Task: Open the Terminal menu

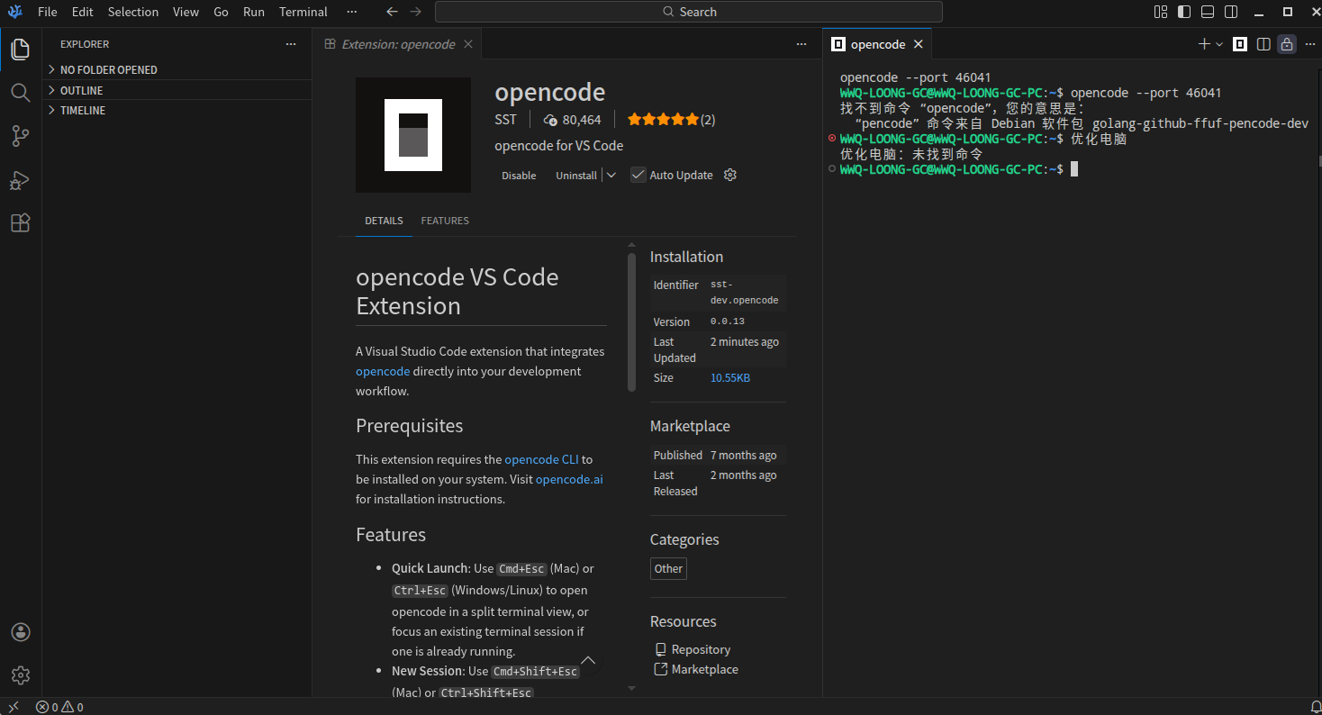Action: click(303, 12)
